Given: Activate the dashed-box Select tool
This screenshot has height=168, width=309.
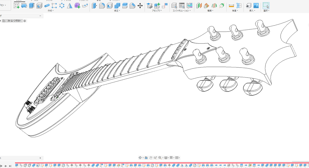Looking at the screenshot, I should click(x=266, y=5).
